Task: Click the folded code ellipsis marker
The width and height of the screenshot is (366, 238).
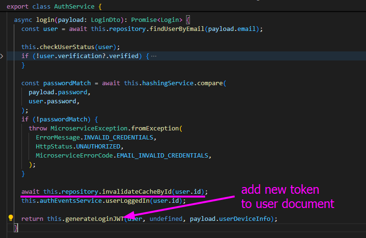Action: (154, 56)
